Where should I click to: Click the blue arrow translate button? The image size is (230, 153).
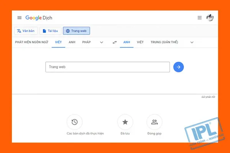[178, 67]
